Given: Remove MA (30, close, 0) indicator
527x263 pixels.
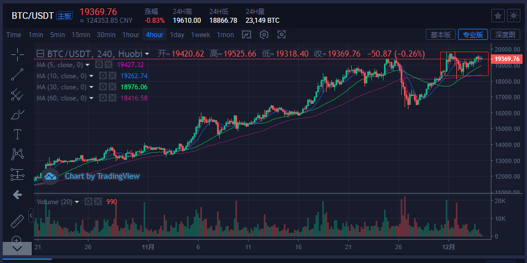Looking at the screenshot, I should [112, 87].
